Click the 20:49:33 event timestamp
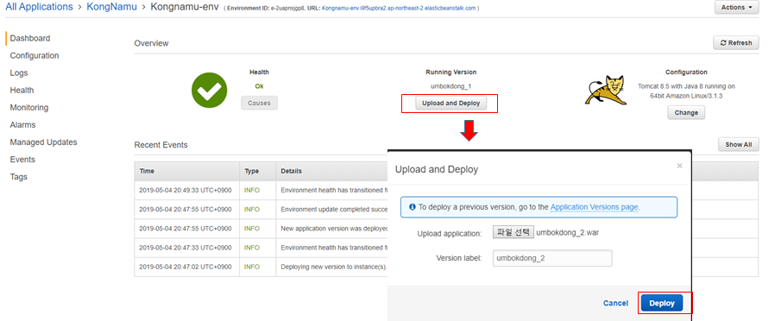775x321 pixels. (186, 190)
